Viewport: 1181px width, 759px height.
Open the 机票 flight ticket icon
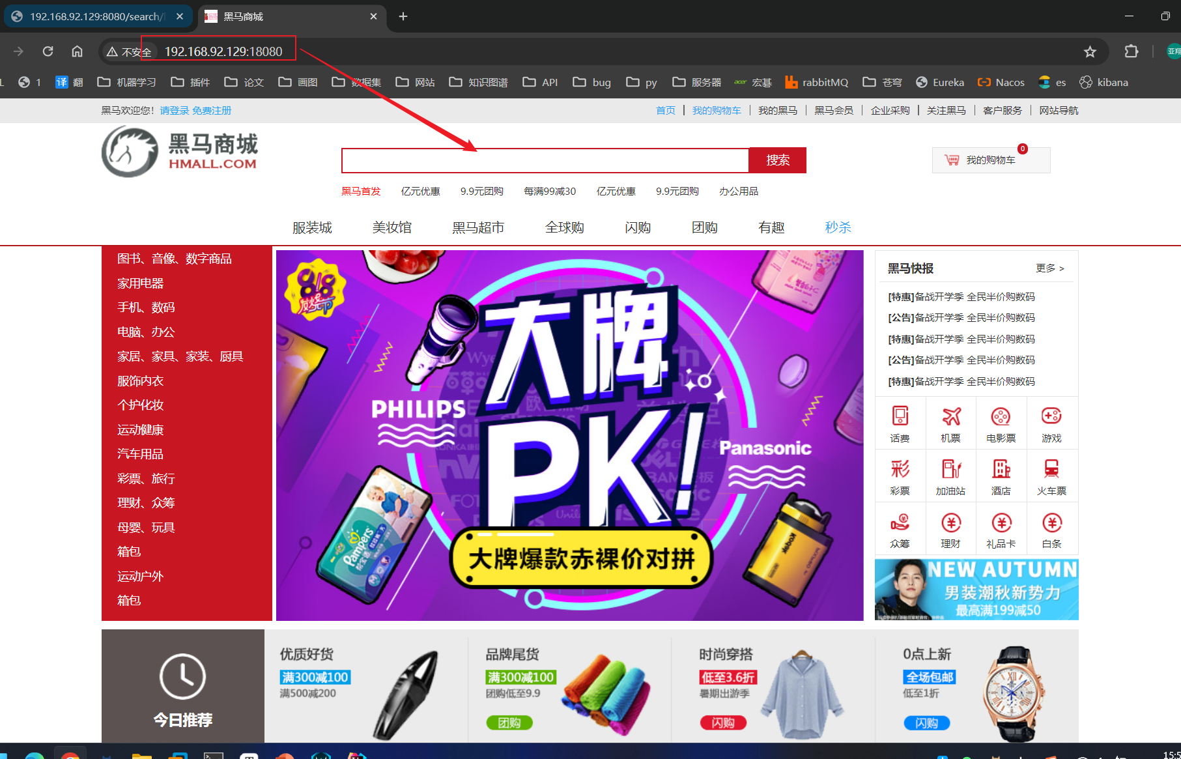(951, 416)
